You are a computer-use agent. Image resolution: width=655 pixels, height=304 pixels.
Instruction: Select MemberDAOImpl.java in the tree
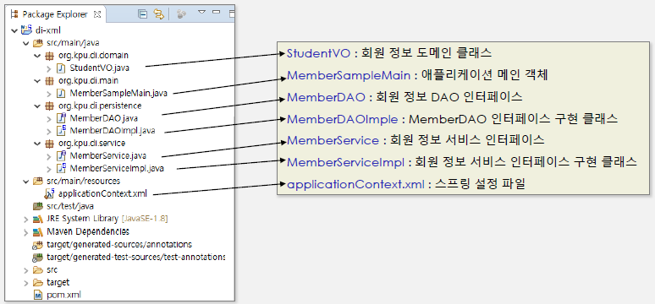113,131
